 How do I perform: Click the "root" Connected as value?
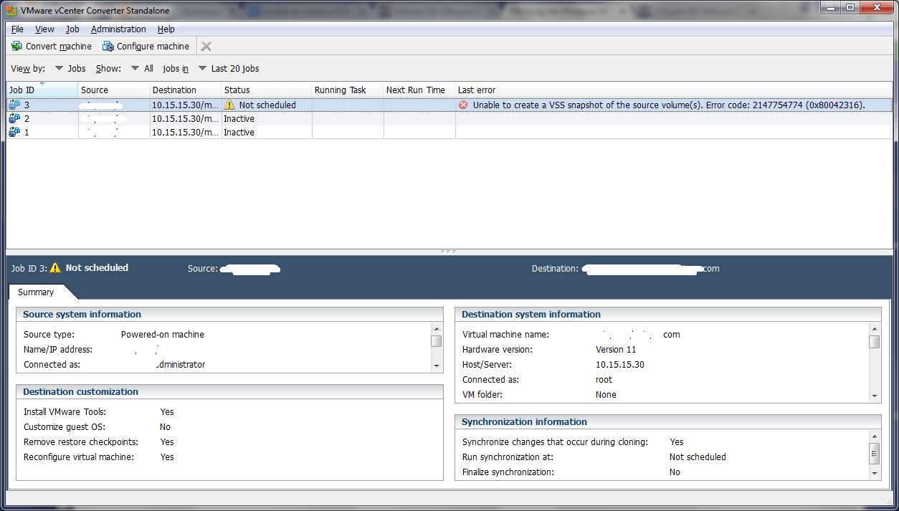(x=604, y=380)
